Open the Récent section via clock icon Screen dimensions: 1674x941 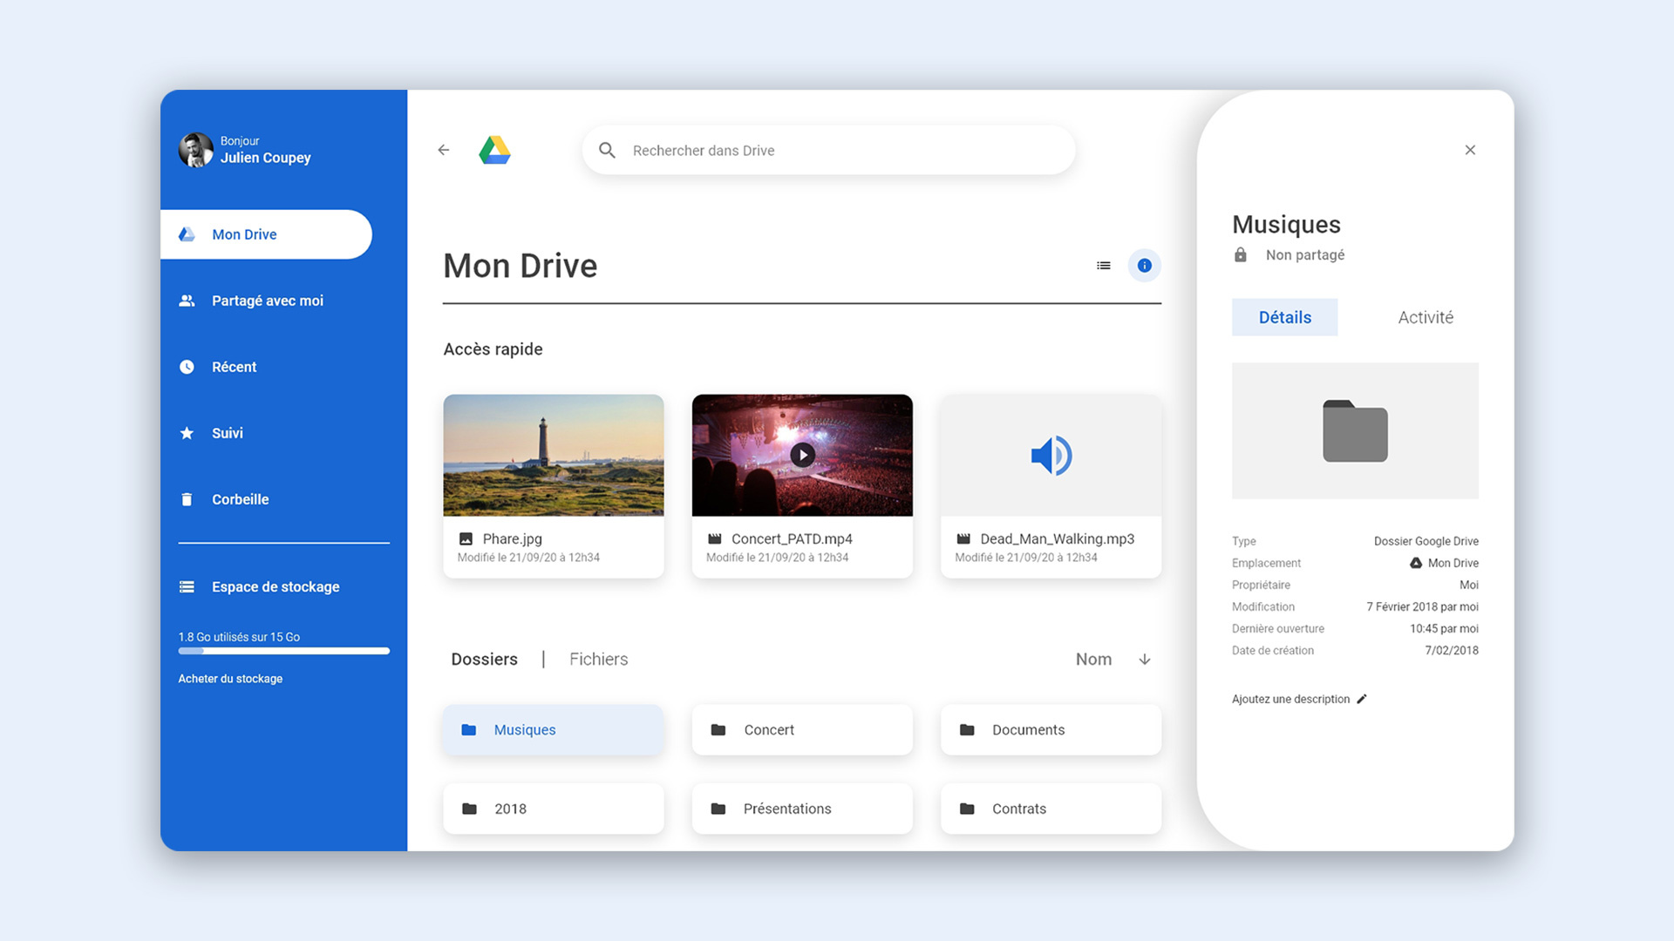[187, 366]
